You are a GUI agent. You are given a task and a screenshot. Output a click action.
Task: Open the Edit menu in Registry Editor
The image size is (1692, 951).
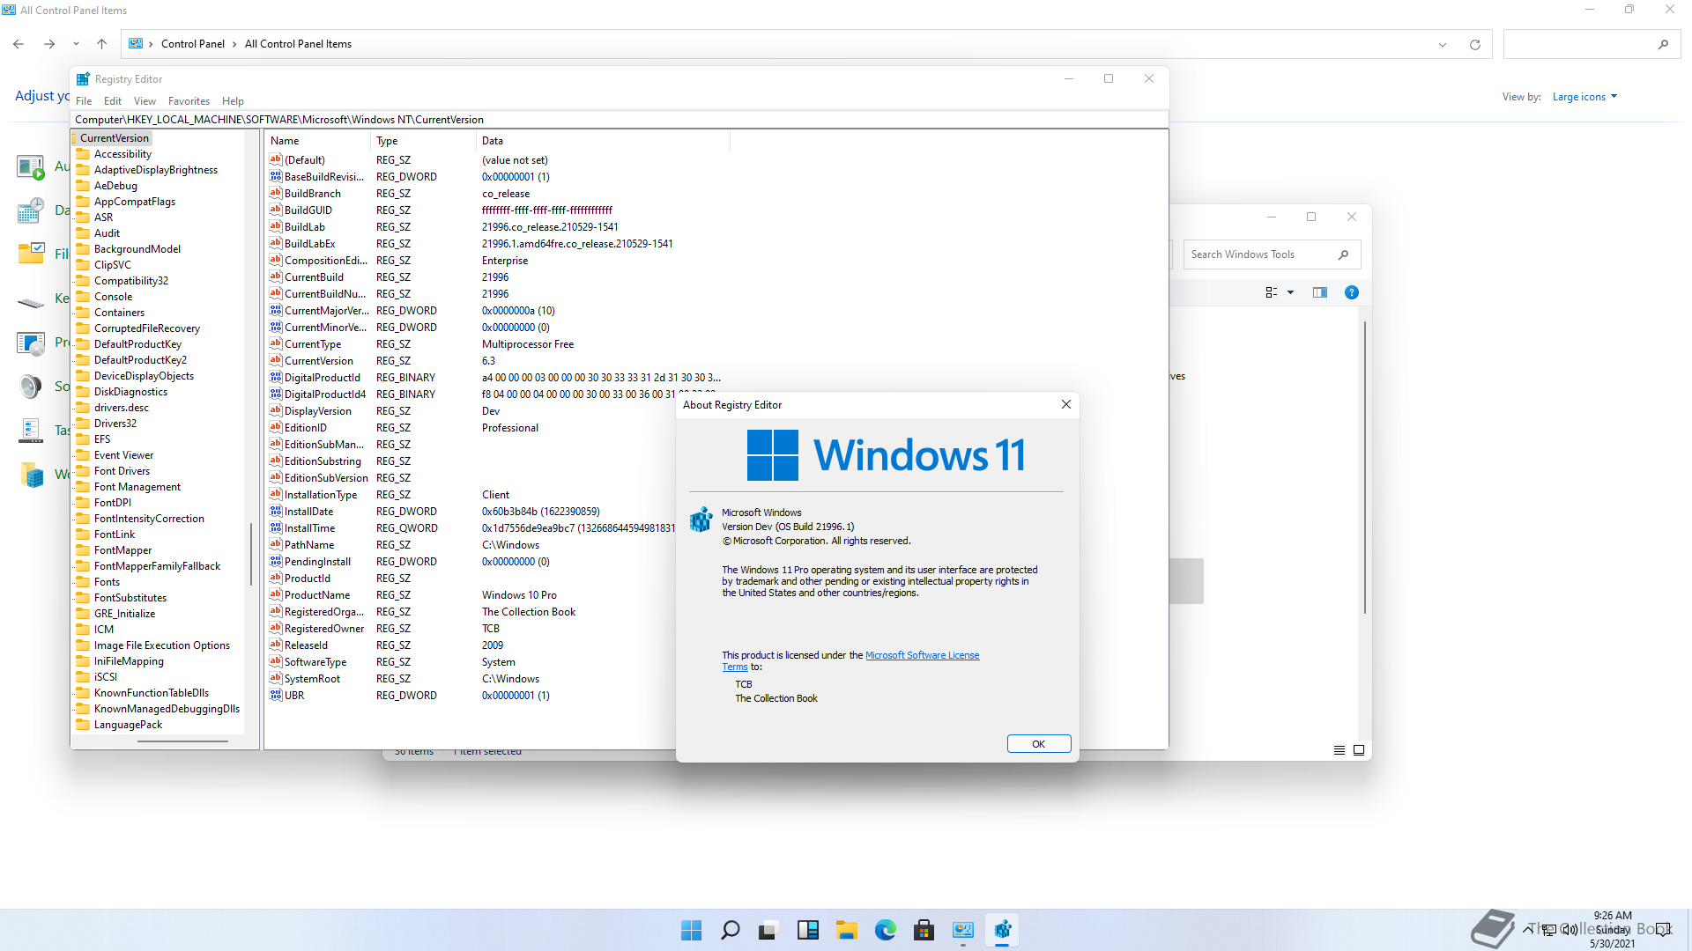pyautogui.click(x=113, y=101)
